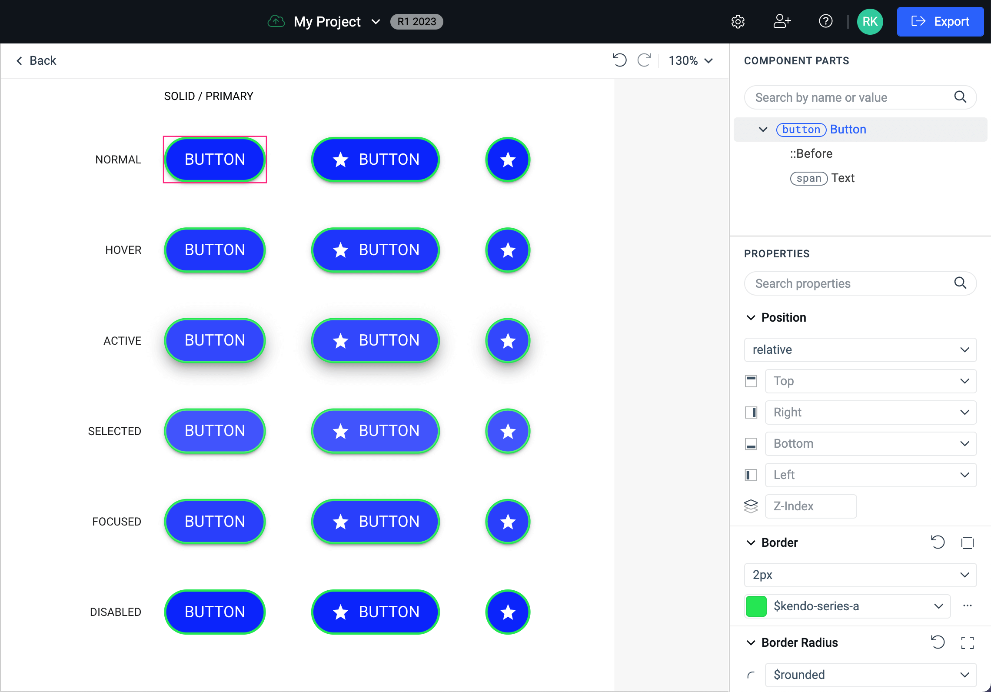Click the add user icon in top bar

pyautogui.click(x=781, y=21)
